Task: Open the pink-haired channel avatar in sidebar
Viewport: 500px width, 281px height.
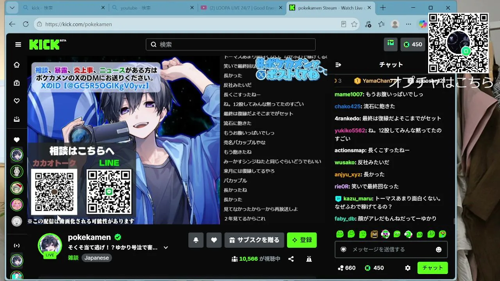Action: [17, 205]
